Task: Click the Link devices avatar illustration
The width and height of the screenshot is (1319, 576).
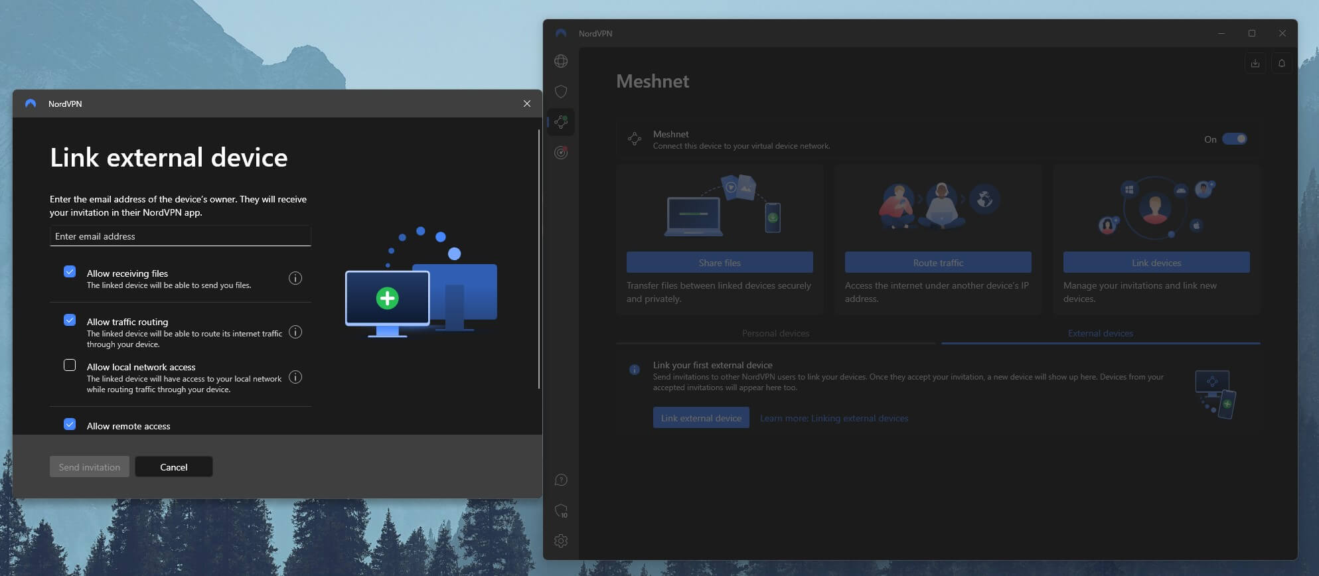Action: [x=1156, y=207]
